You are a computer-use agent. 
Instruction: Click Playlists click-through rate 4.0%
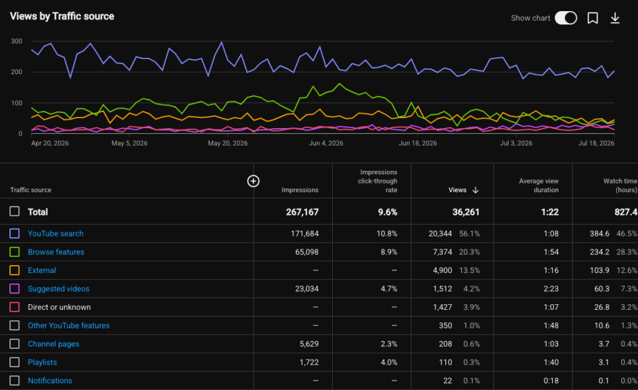tap(389, 363)
